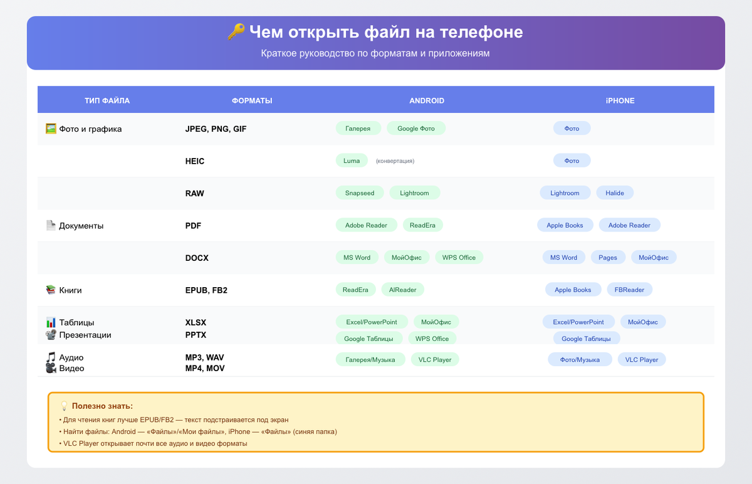This screenshot has width=752, height=484.
Task: Select the Android Adobe Reader chip
Action: (366, 225)
